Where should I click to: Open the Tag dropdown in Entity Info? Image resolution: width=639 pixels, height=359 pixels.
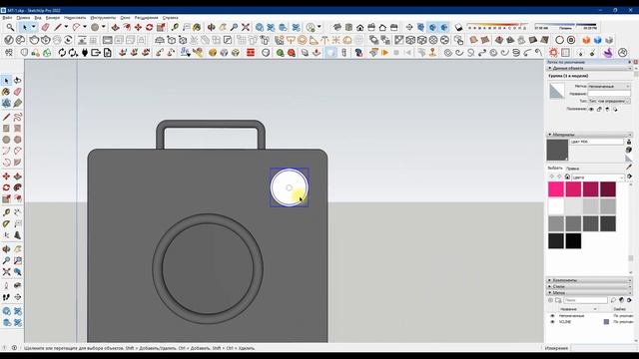[x=609, y=87]
